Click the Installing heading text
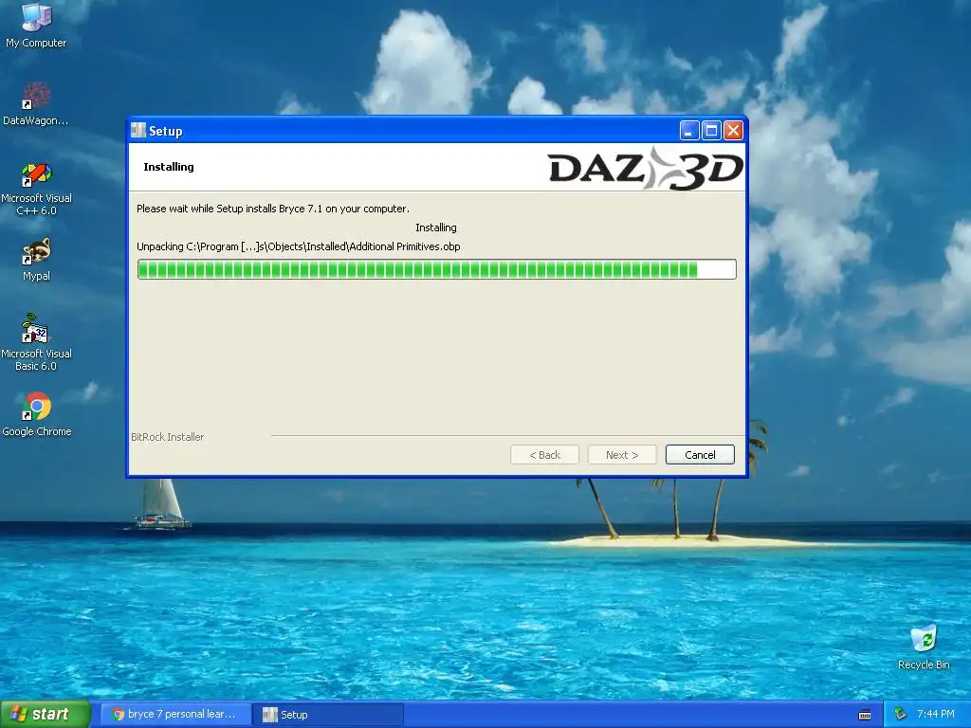The height and width of the screenshot is (728, 971). coord(169,167)
